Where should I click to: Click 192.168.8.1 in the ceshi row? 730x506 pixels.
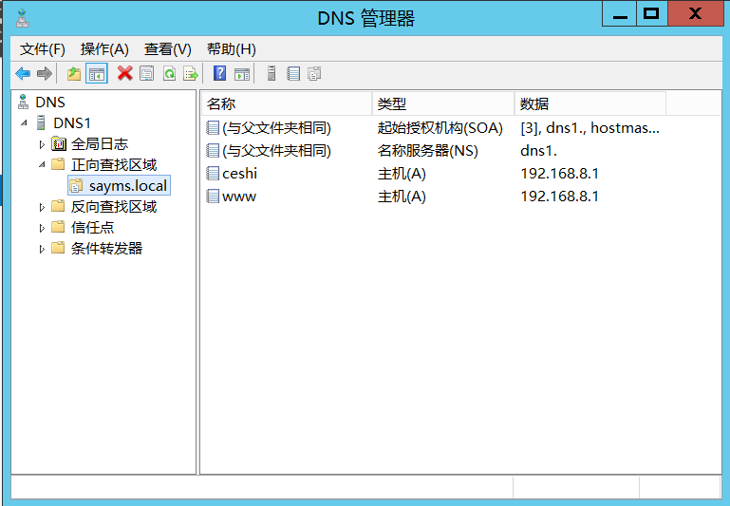click(560, 173)
